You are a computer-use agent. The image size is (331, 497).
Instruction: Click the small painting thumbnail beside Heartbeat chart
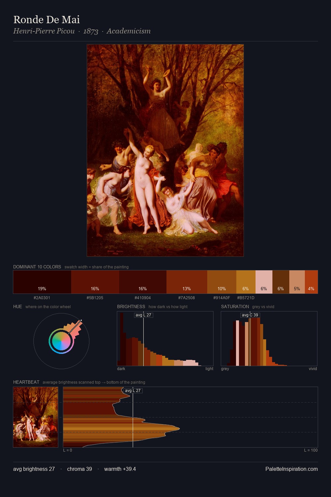click(x=35, y=417)
